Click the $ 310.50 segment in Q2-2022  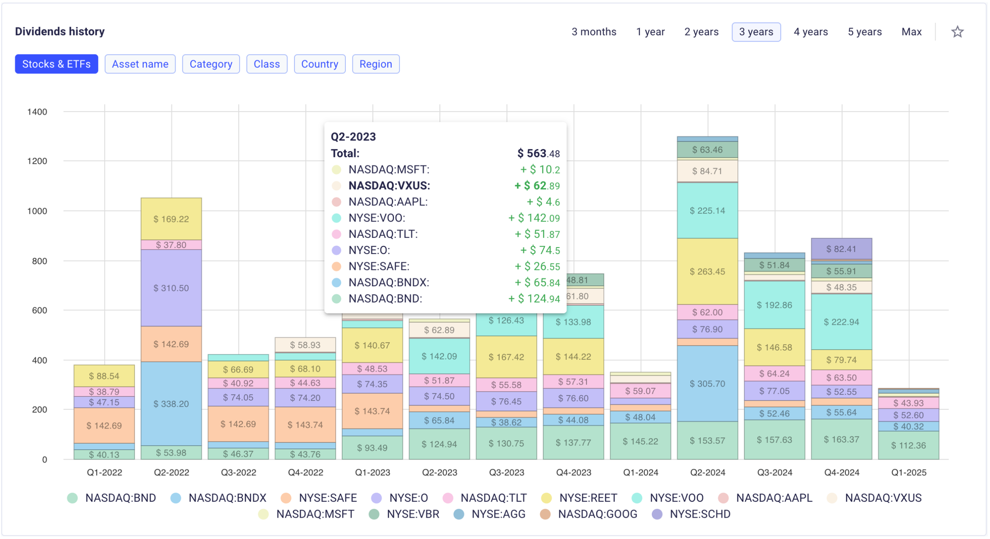pyautogui.click(x=171, y=288)
